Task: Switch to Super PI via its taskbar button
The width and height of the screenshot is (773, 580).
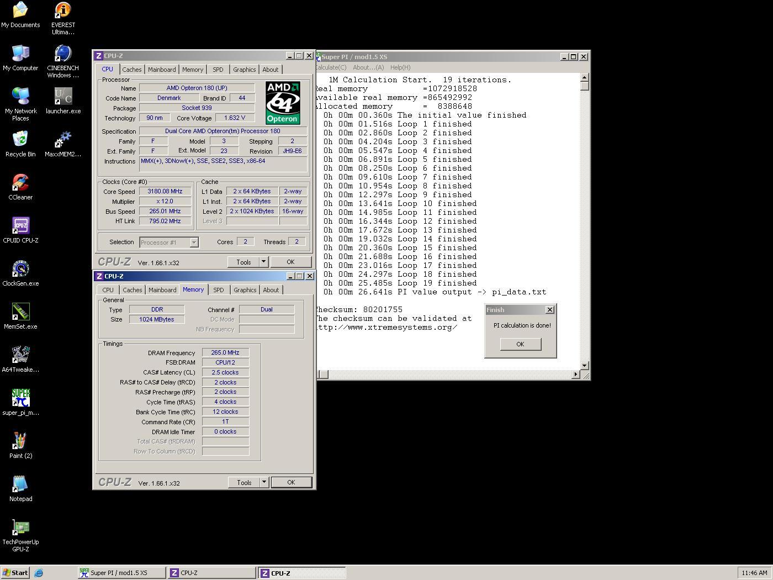Action: click(x=122, y=573)
